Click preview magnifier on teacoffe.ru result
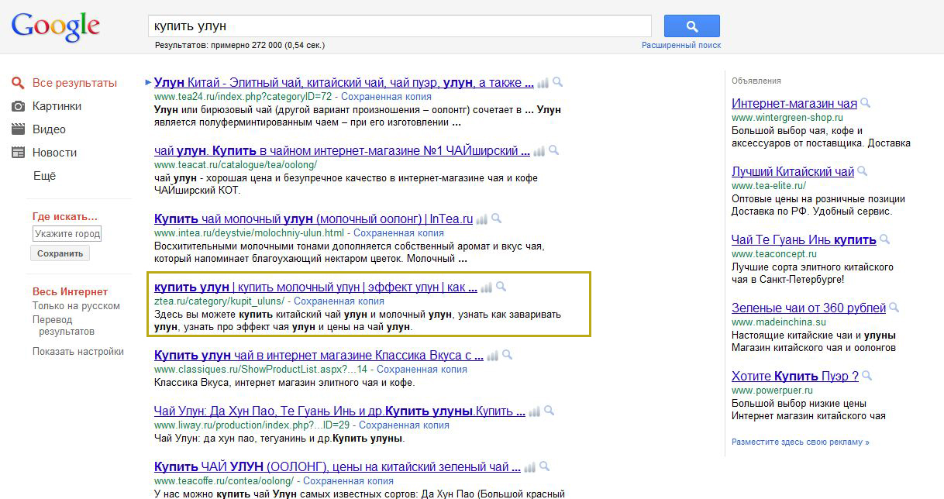This screenshot has height=499, width=944. pyautogui.click(x=545, y=467)
